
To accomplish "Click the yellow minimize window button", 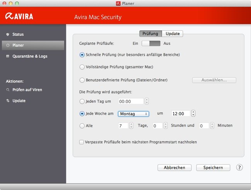I will pos(10,3).
